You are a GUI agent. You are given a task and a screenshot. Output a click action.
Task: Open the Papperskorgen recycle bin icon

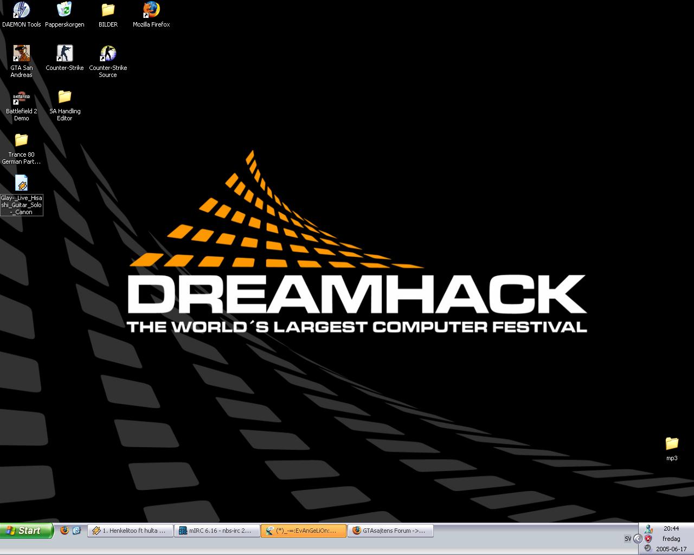tap(65, 15)
